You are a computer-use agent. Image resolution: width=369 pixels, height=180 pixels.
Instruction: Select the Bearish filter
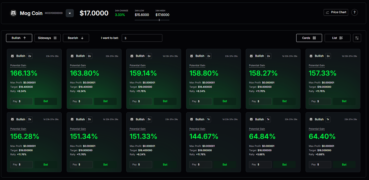[76, 38]
